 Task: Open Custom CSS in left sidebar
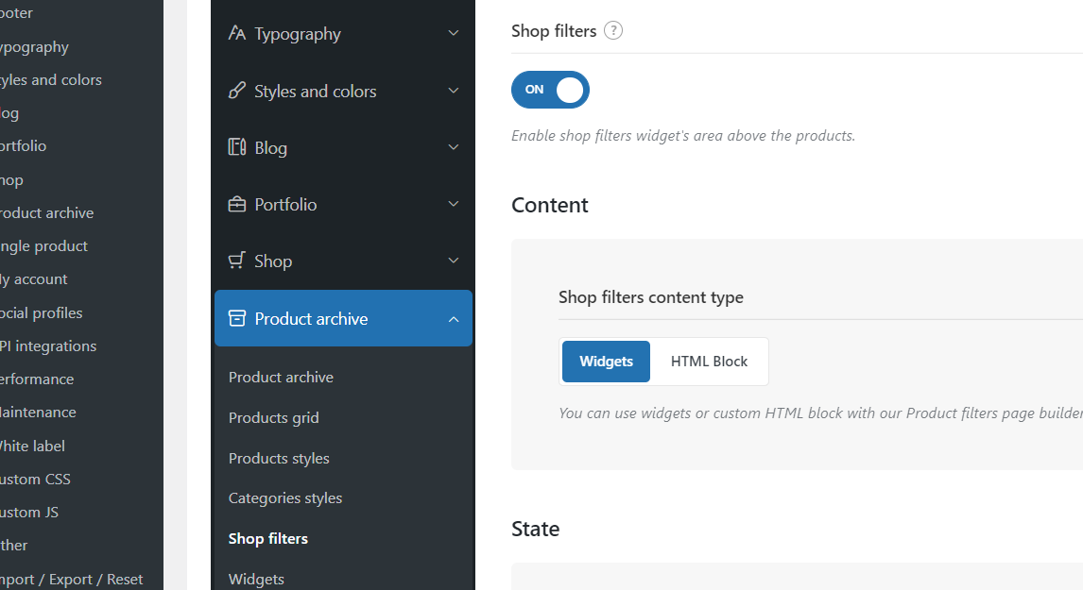35,480
